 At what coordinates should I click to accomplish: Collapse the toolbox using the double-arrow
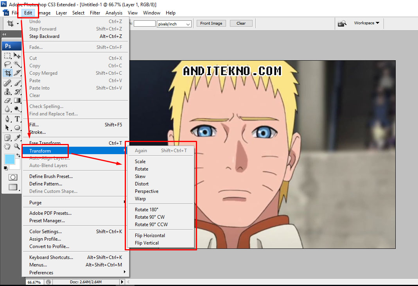click(x=4, y=34)
